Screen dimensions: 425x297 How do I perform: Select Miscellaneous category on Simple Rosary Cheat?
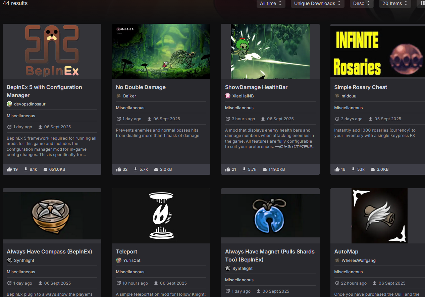349,108
